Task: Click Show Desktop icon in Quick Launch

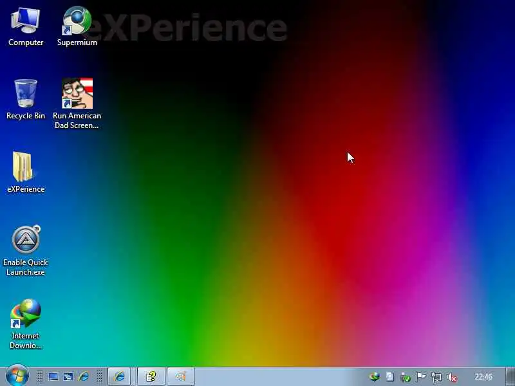Action: coord(53,376)
